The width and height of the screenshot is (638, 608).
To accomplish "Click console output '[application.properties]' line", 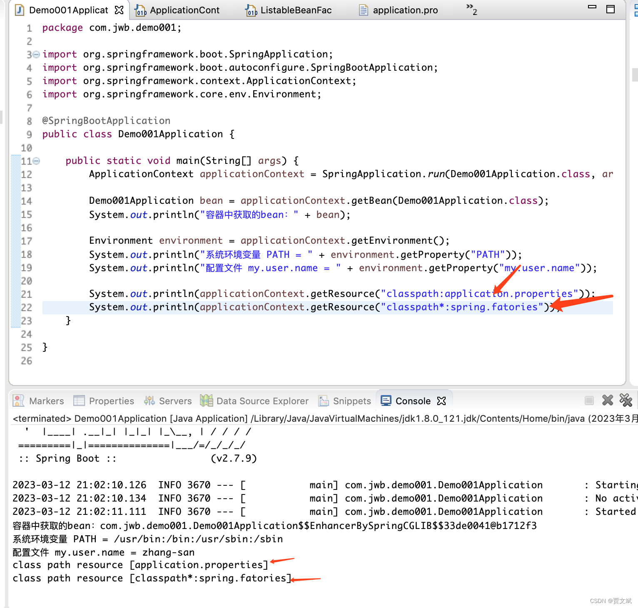I will pyautogui.click(x=140, y=565).
